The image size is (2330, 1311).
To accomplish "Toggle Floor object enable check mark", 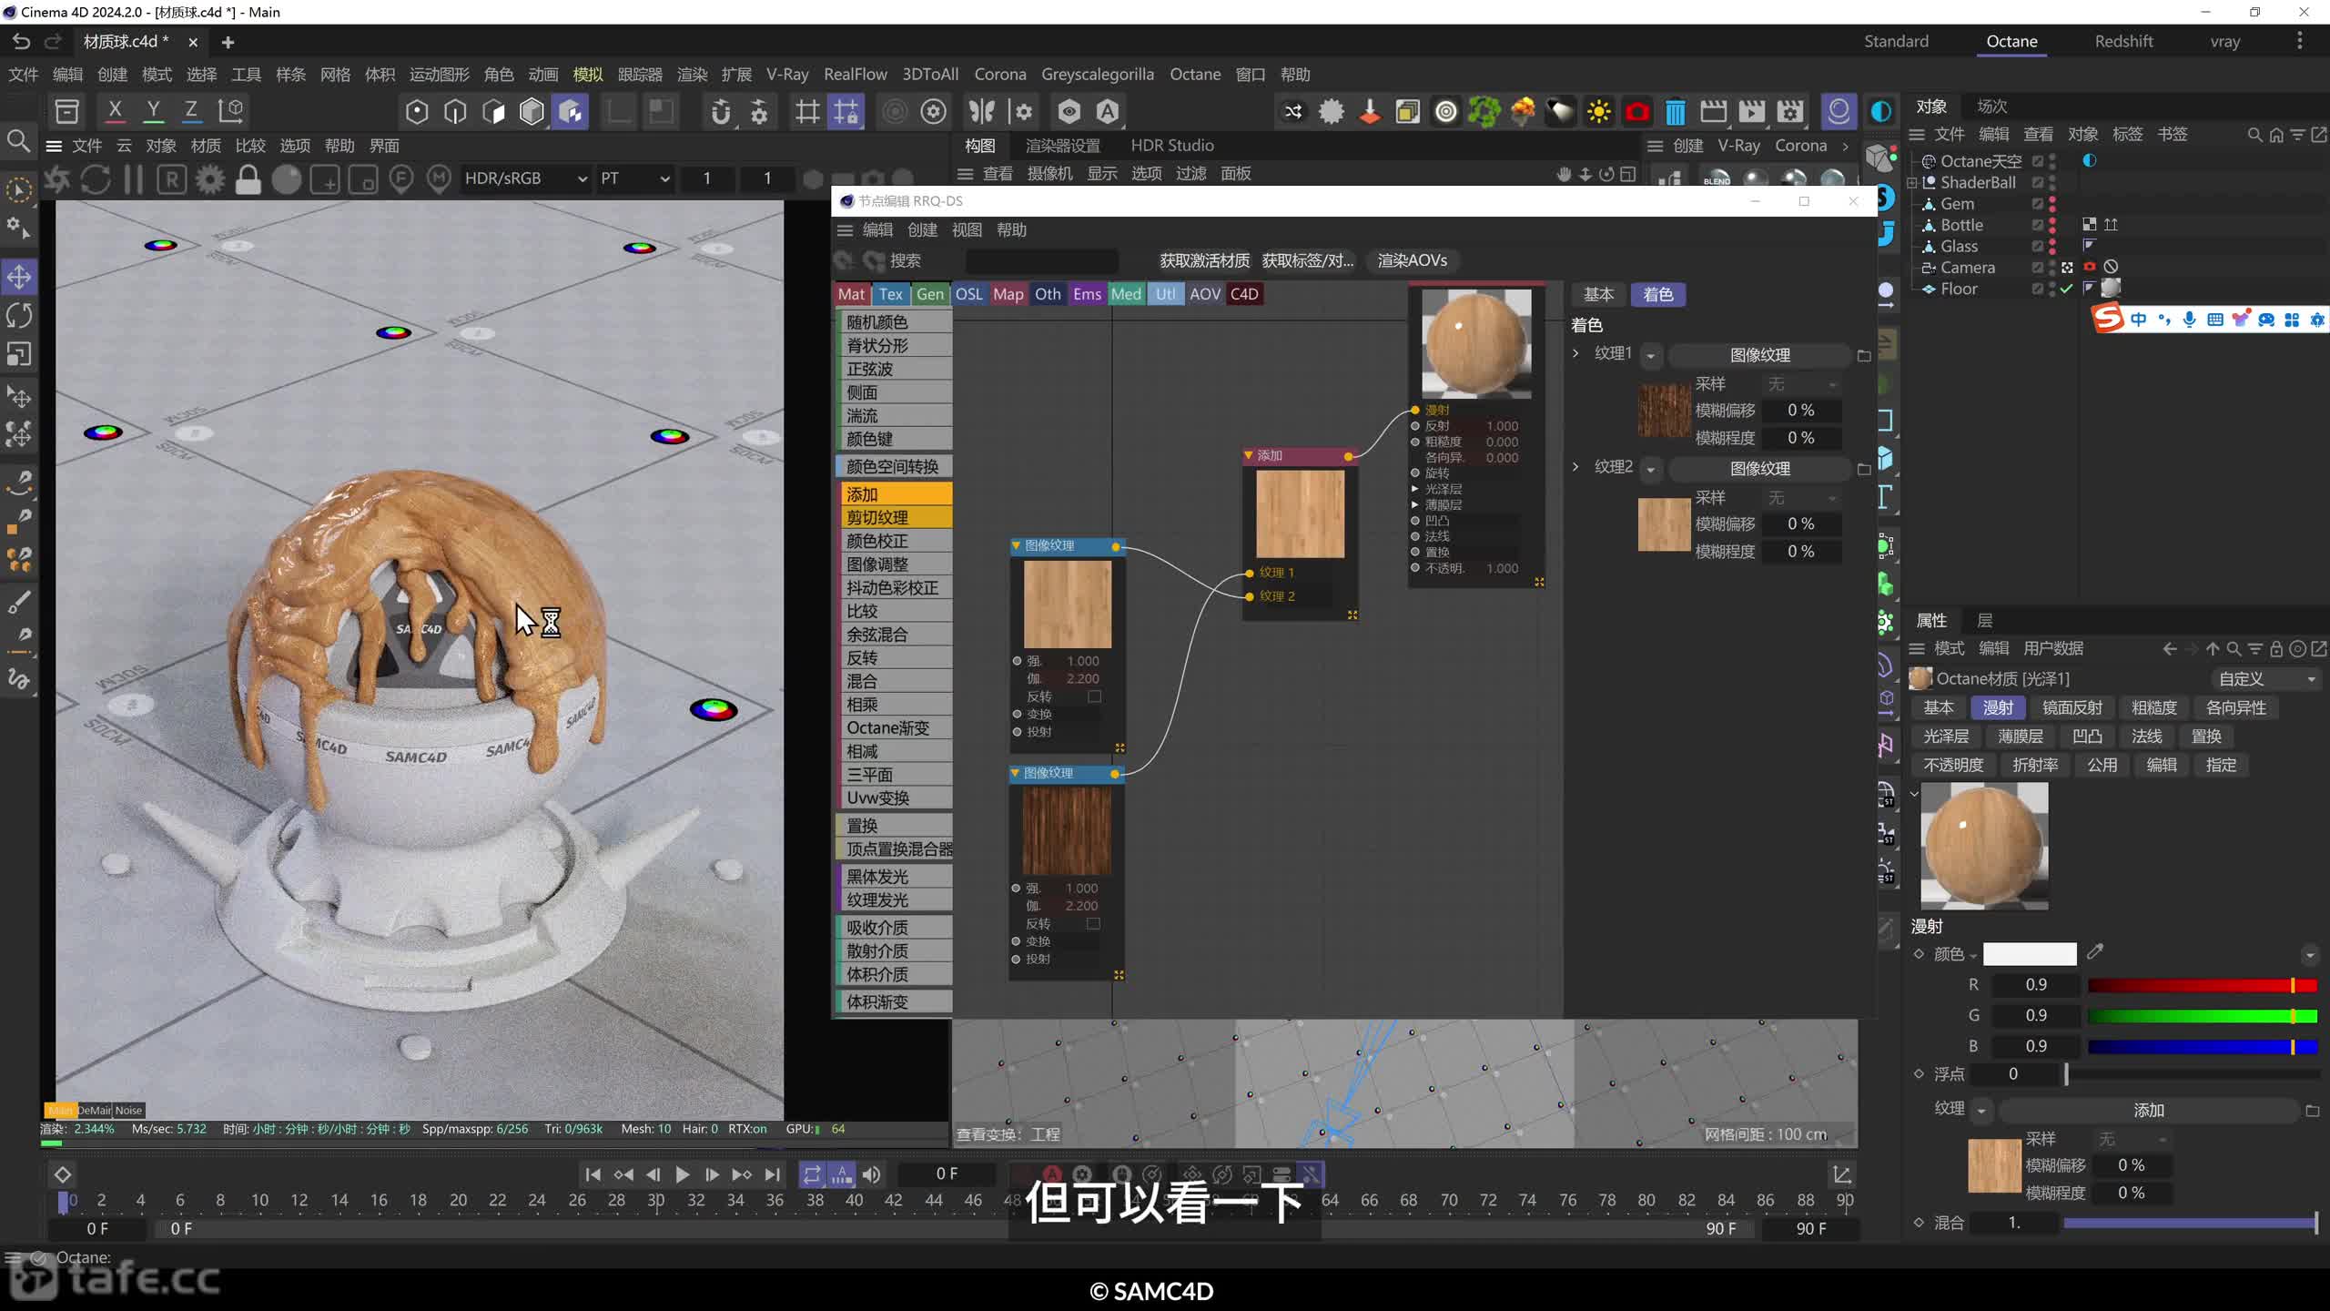I will 2067,289.
